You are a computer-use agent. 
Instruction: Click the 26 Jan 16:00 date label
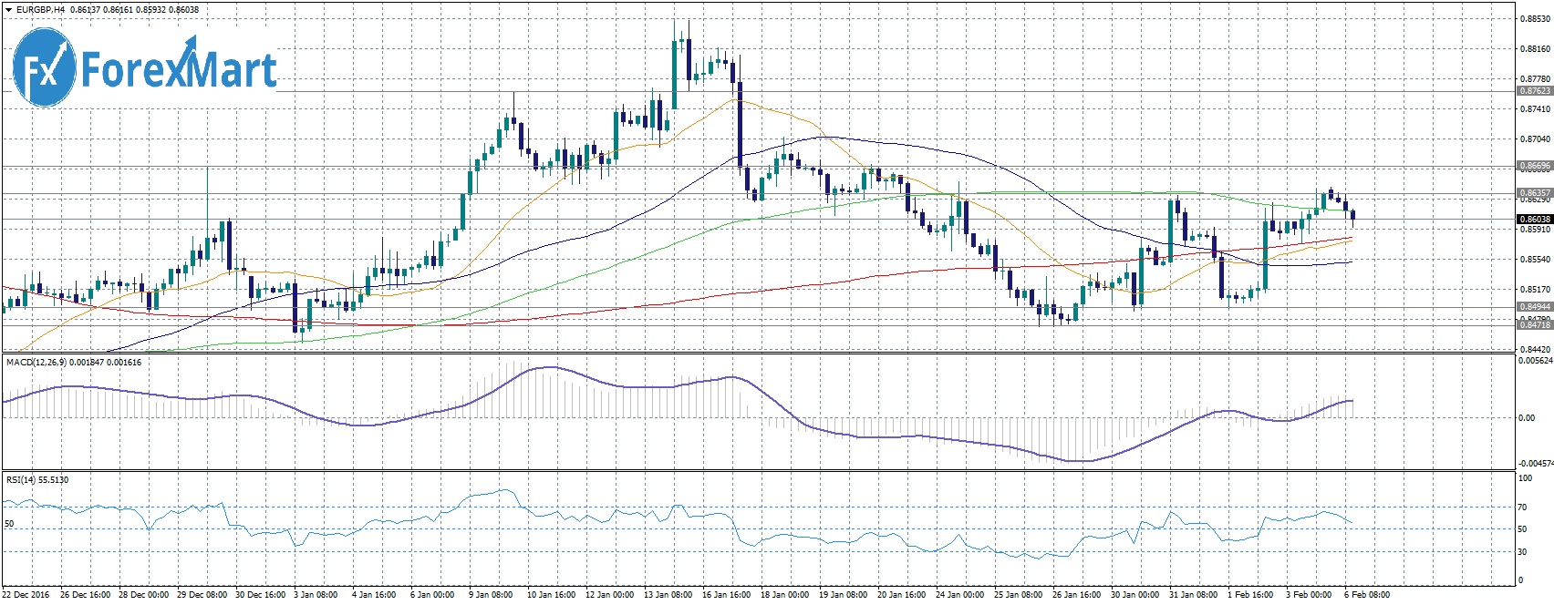tap(1078, 595)
